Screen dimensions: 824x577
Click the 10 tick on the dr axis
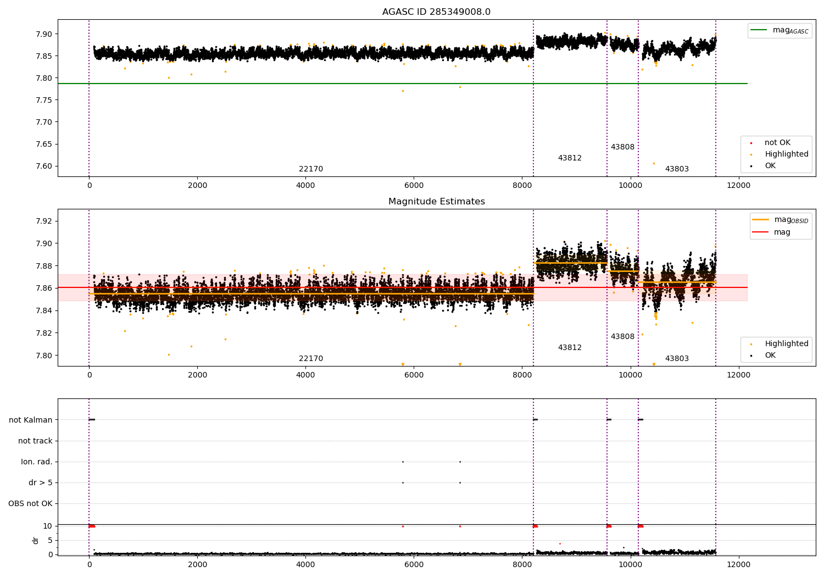(48, 526)
